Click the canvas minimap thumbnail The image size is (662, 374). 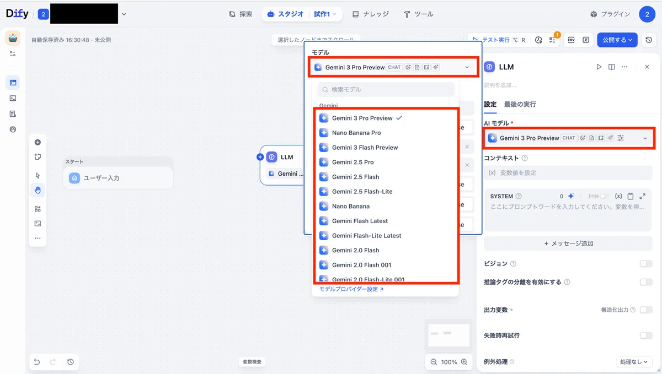click(x=449, y=335)
